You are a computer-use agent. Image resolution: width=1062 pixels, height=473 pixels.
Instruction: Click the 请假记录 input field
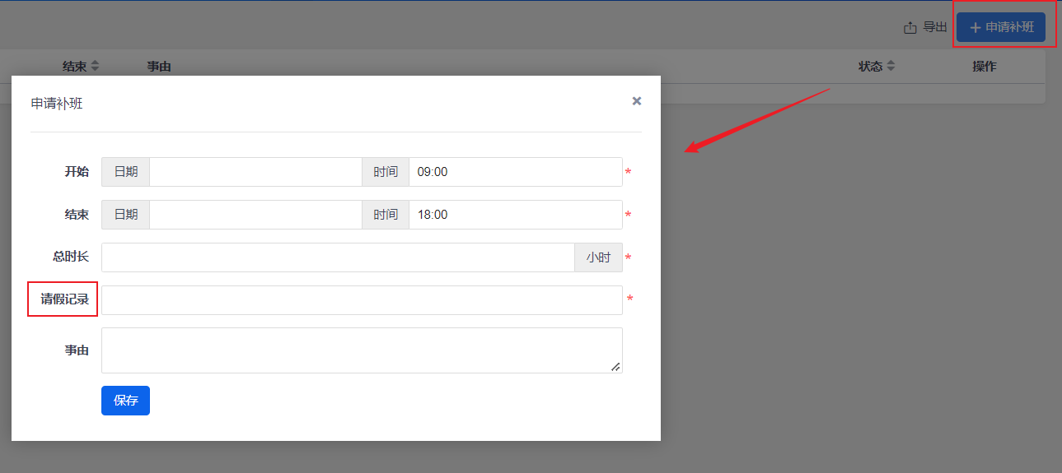click(362, 300)
